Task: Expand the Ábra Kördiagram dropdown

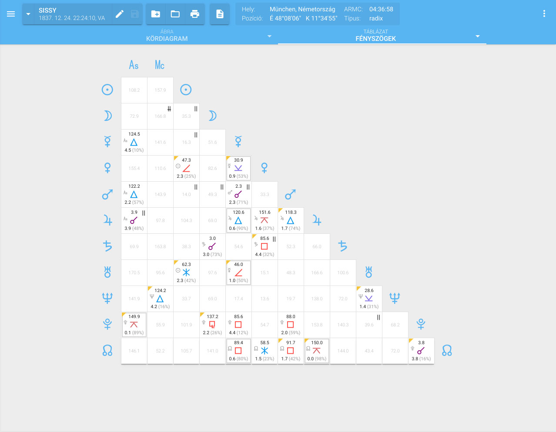Action: pos(269,36)
